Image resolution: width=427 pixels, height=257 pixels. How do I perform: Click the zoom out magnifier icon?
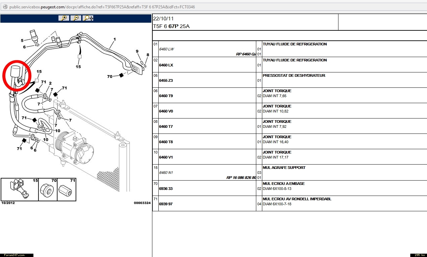(76, 18)
